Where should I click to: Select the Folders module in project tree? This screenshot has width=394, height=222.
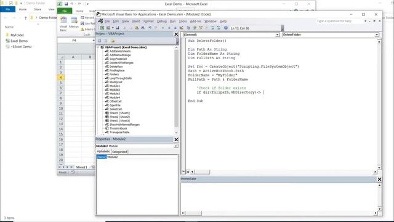[114, 74]
